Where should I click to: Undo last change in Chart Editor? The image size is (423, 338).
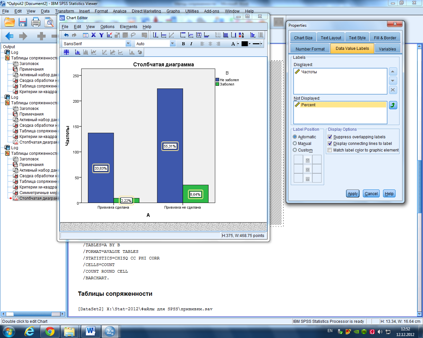66,35
